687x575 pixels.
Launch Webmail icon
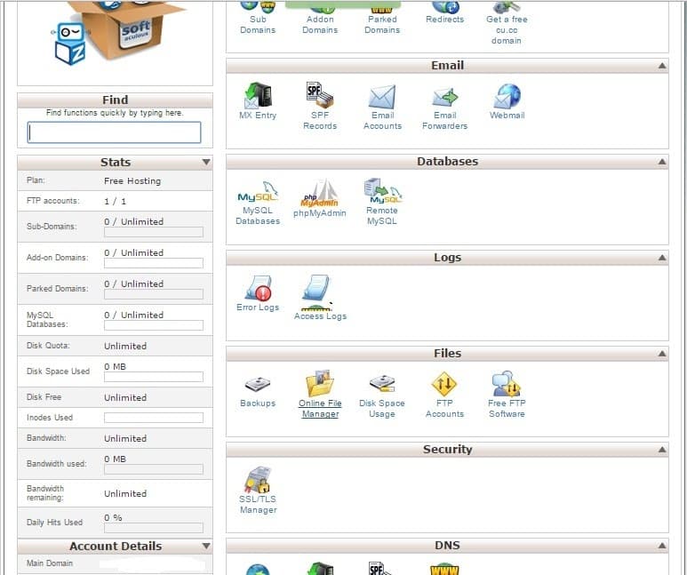[x=507, y=96]
